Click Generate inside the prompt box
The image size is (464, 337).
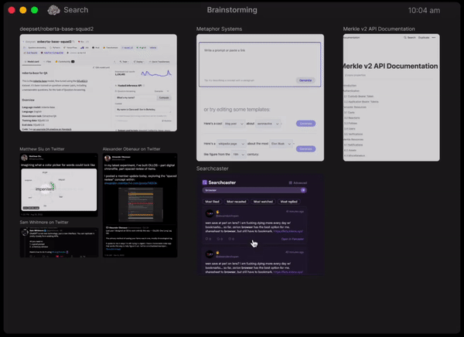[305, 80]
